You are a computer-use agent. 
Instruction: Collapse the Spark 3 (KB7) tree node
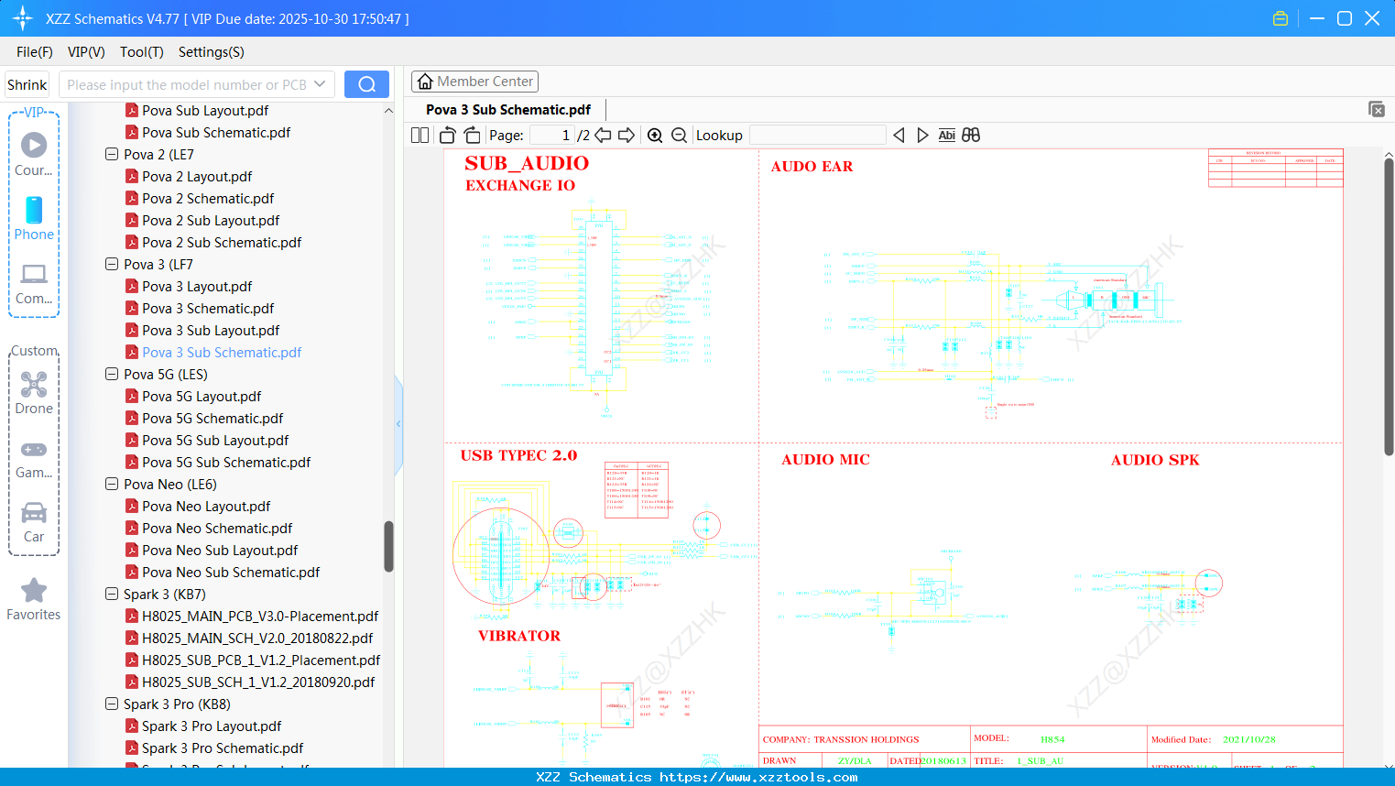point(110,594)
